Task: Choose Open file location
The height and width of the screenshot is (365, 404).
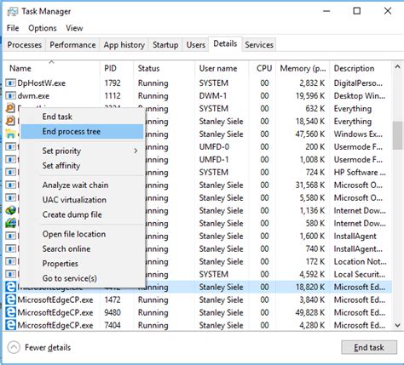Action: (83, 234)
